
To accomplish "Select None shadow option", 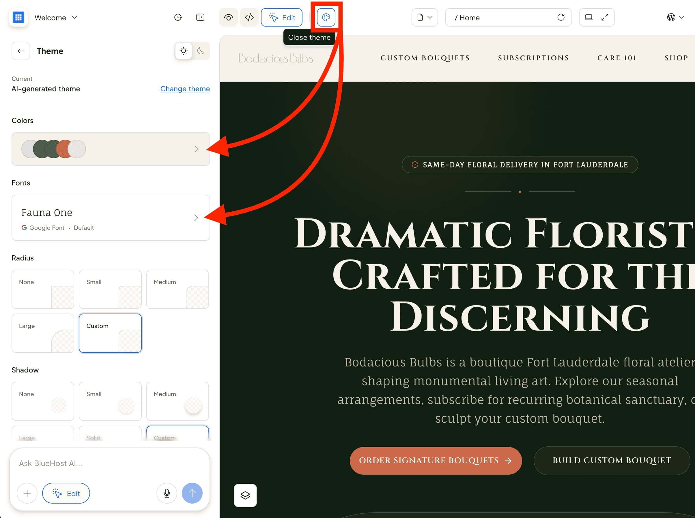I will (x=43, y=401).
